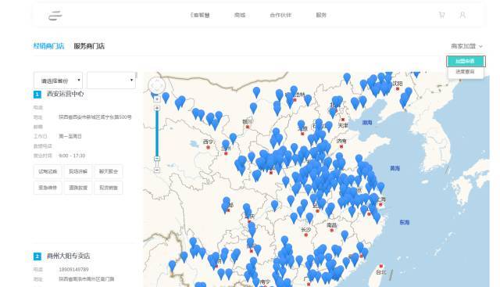
Task: Click the user account icon
Action: [462, 15]
